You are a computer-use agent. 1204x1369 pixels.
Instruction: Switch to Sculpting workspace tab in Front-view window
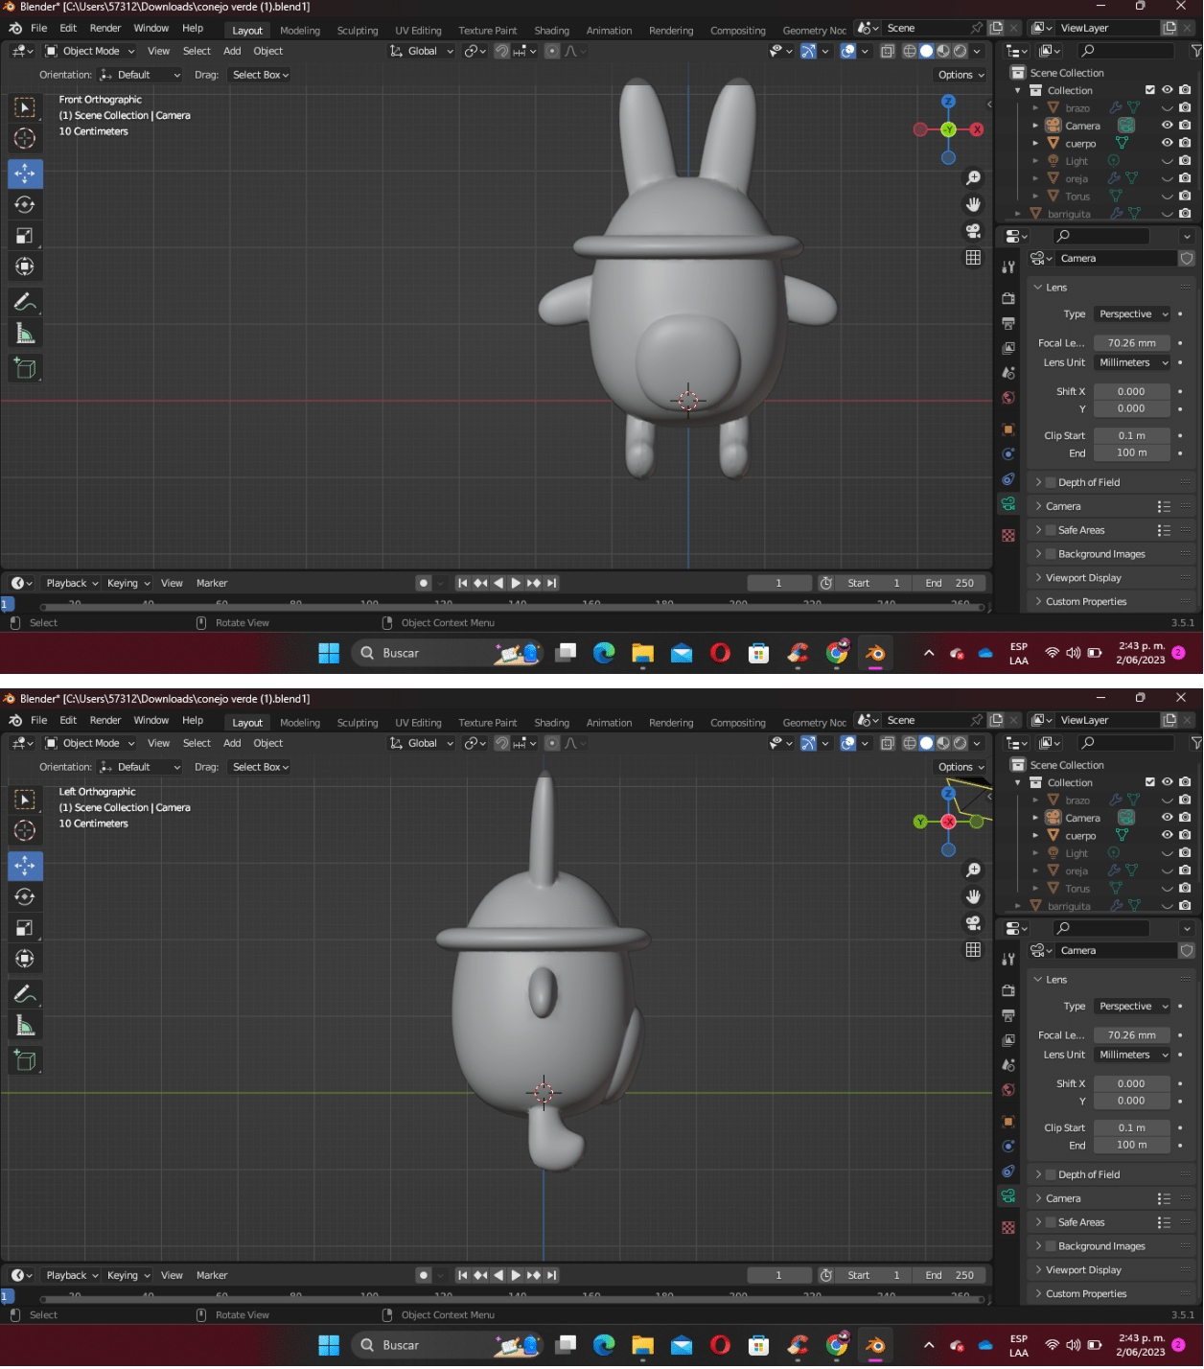point(357,31)
